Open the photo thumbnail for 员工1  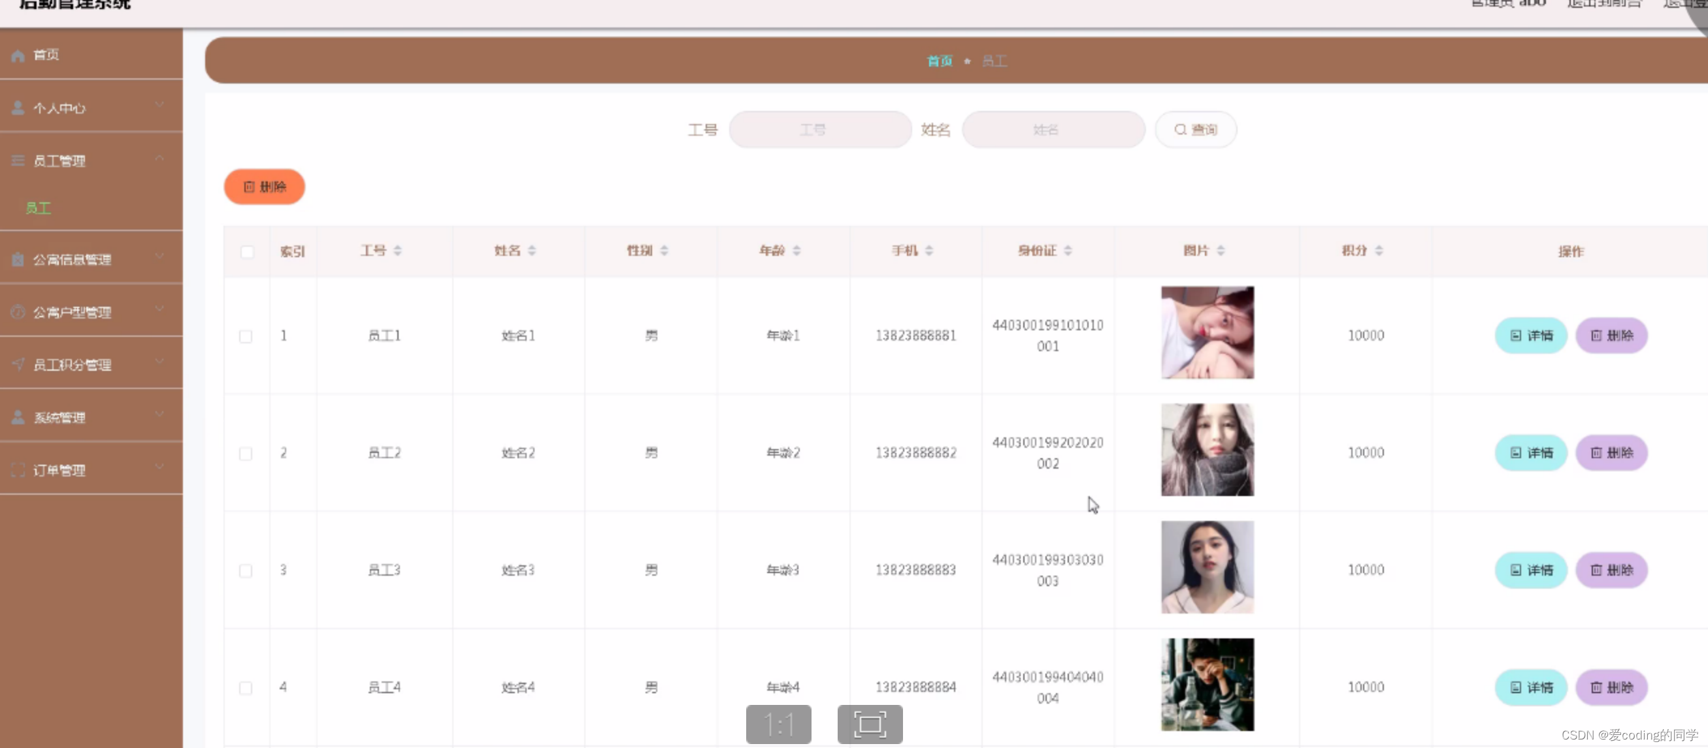1207,333
